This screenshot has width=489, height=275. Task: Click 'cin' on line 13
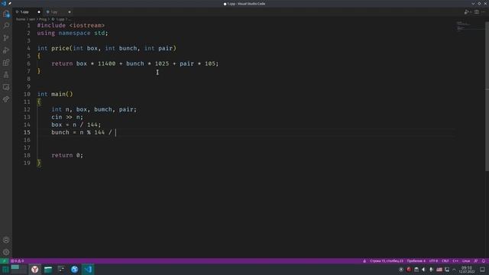point(57,117)
